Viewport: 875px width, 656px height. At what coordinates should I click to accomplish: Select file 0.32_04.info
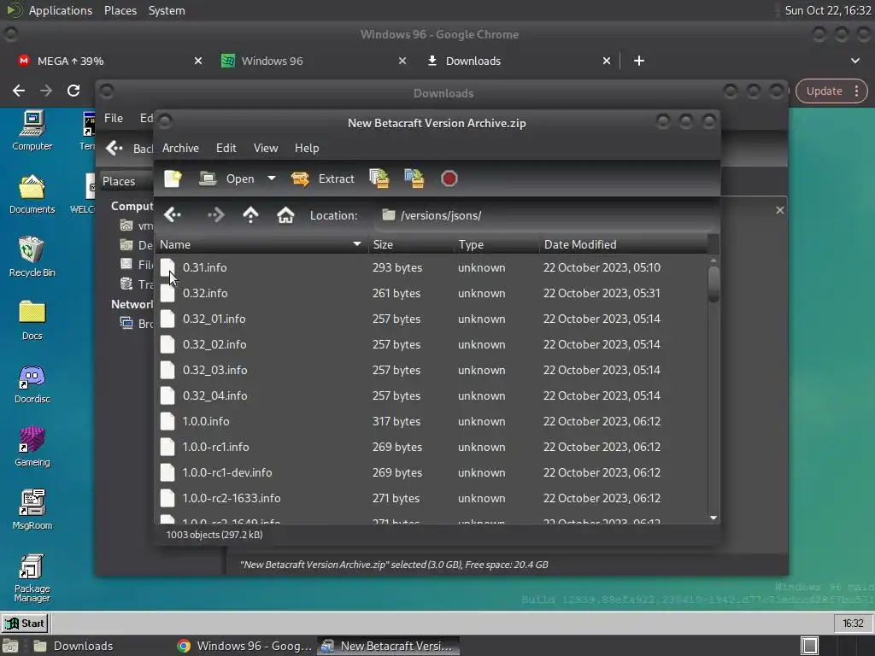(432, 396)
